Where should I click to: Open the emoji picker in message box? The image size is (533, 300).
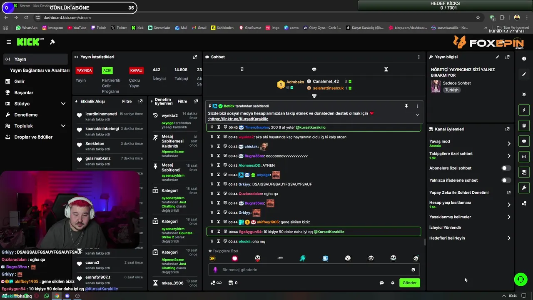pyautogui.click(x=413, y=270)
